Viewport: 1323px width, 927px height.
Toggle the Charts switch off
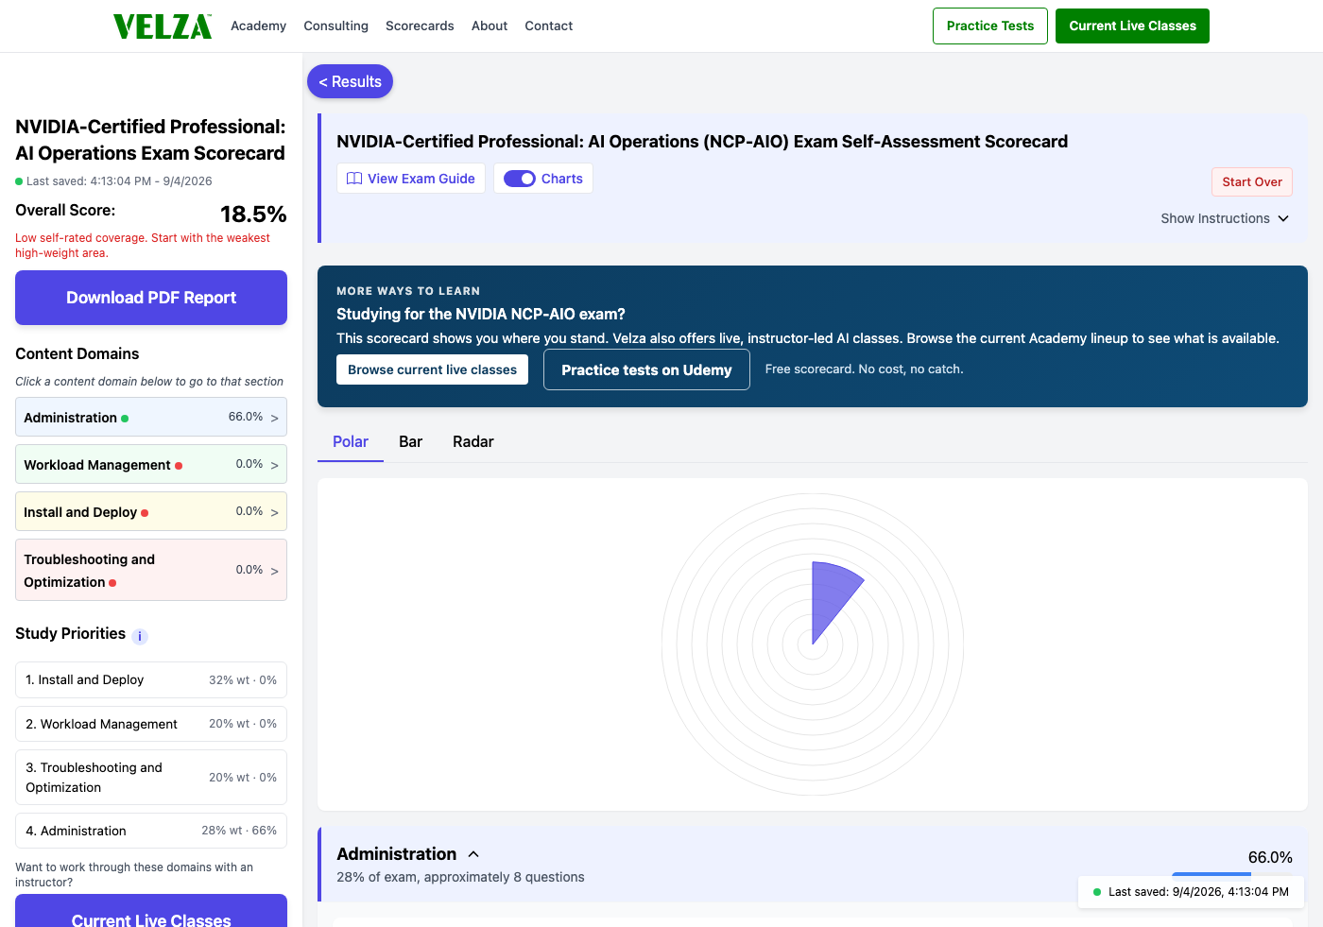pos(520,179)
